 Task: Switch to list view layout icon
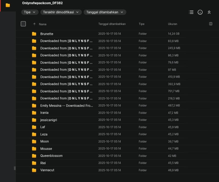pos(191,12)
